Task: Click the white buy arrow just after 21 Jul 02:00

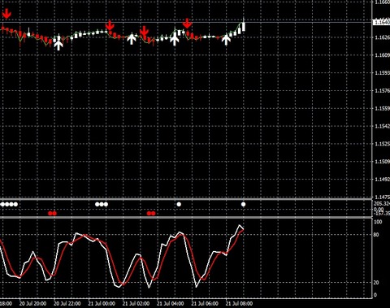Action: click(132, 39)
